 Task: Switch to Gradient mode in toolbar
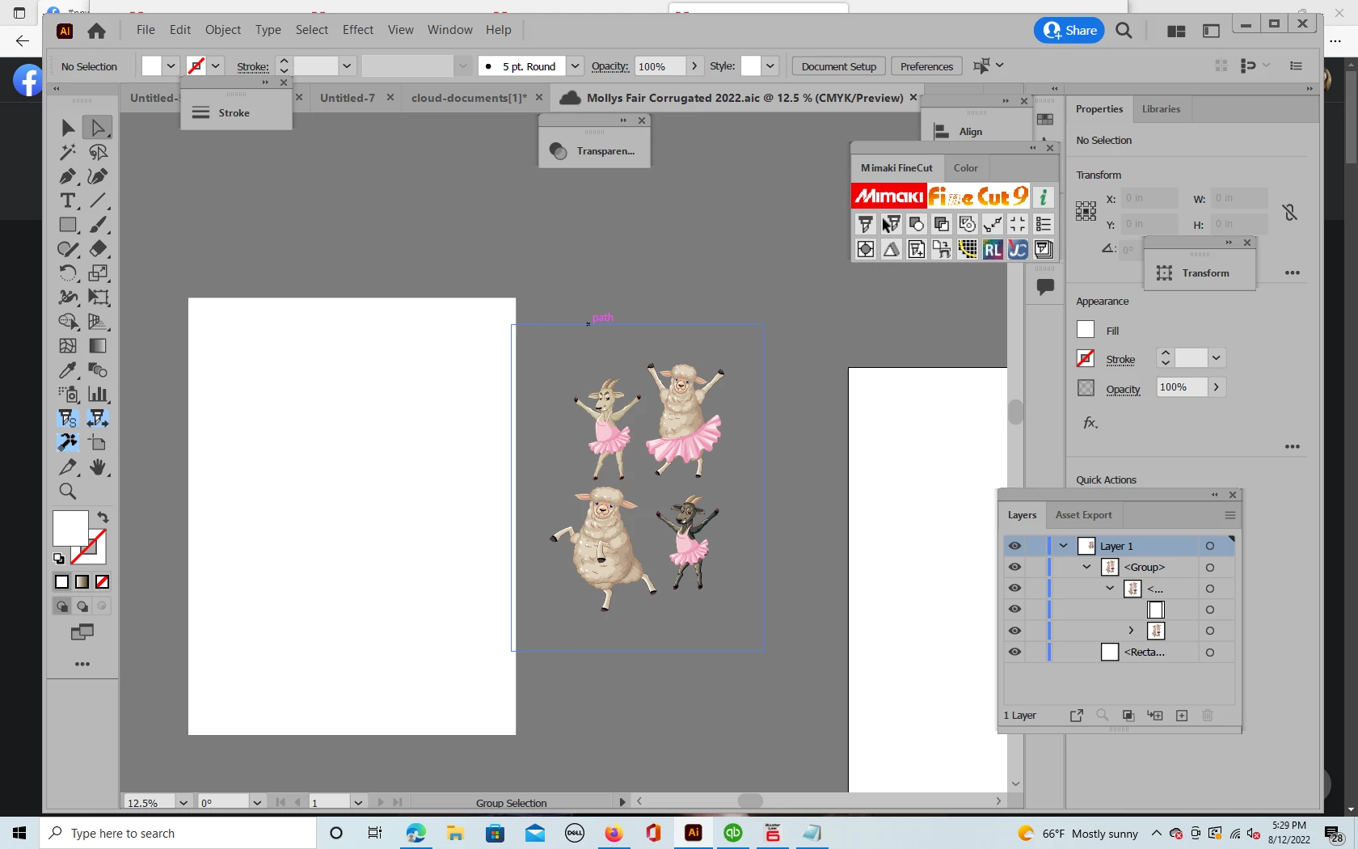[82, 582]
